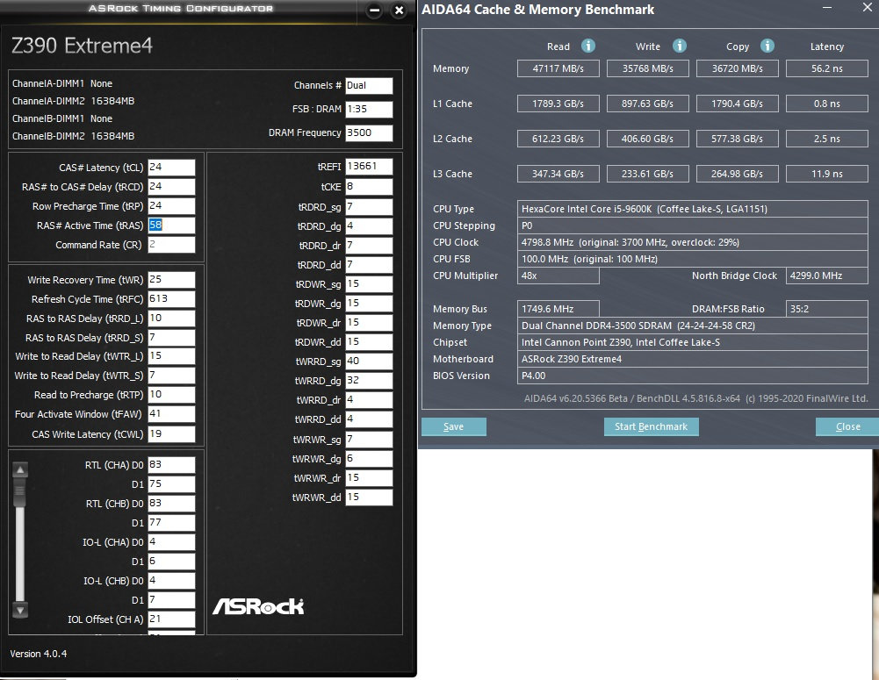Click the L3 Cache Latency value 11.9 ns
The image size is (879, 680).
tap(827, 174)
